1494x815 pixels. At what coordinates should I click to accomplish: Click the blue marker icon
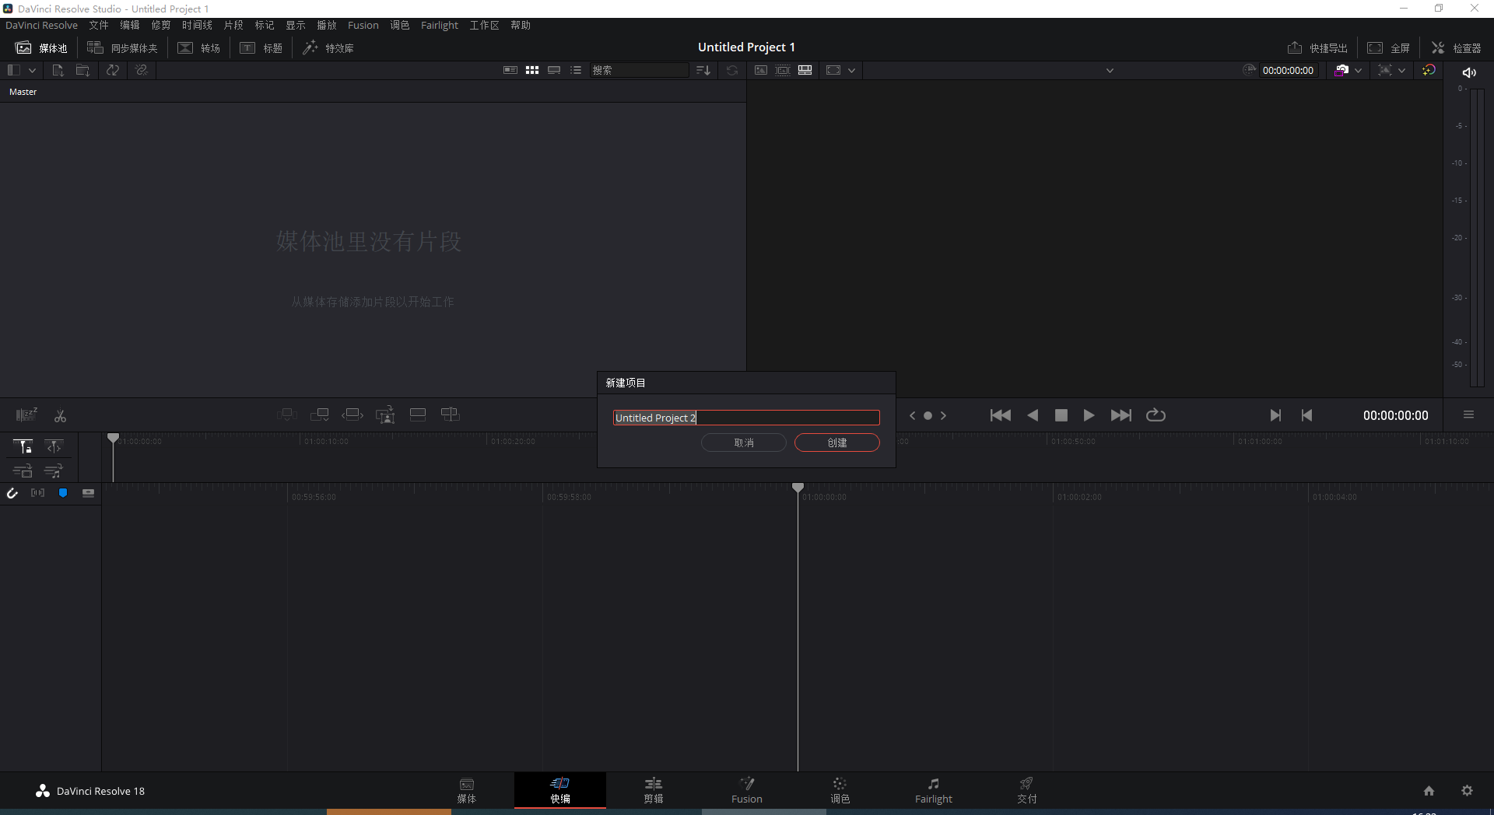pyautogui.click(x=63, y=493)
